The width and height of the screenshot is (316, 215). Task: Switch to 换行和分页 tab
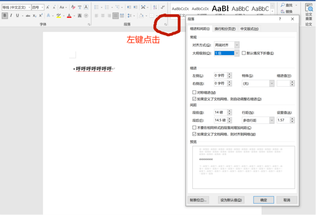point(225,29)
